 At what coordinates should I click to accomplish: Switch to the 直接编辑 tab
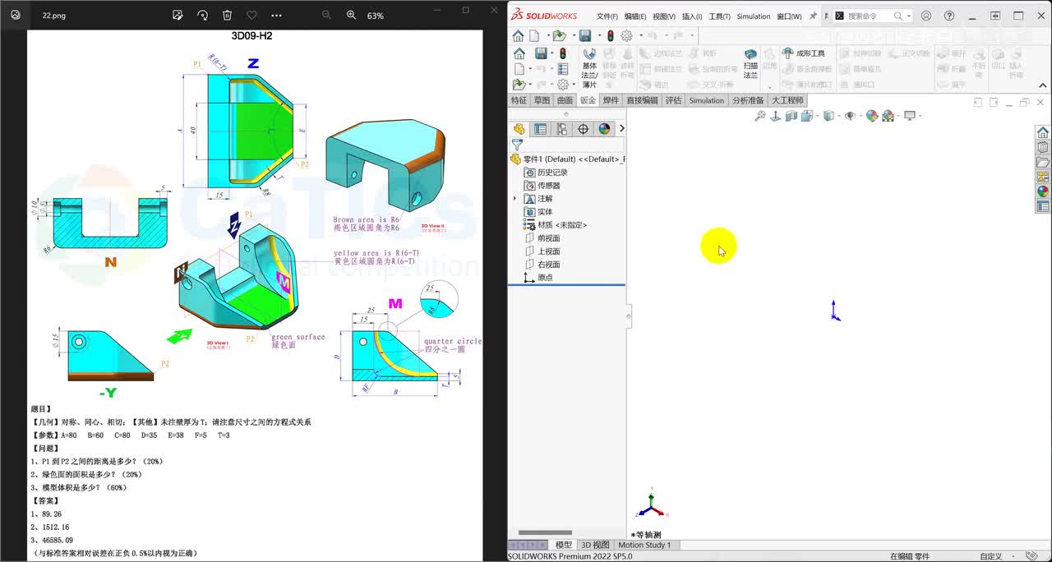642,100
